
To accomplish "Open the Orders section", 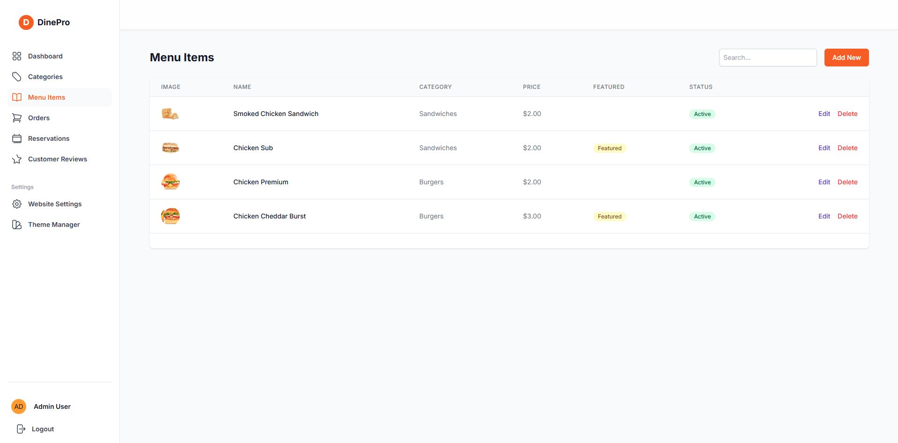I will (59, 118).
